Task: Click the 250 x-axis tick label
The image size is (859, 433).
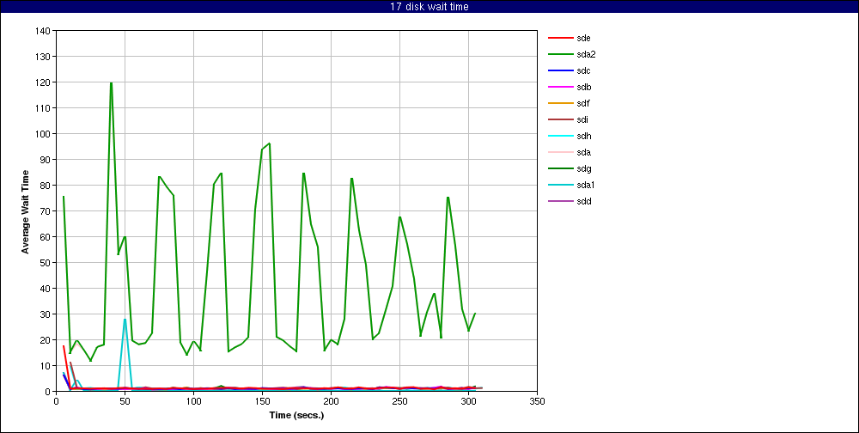Action: point(399,401)
